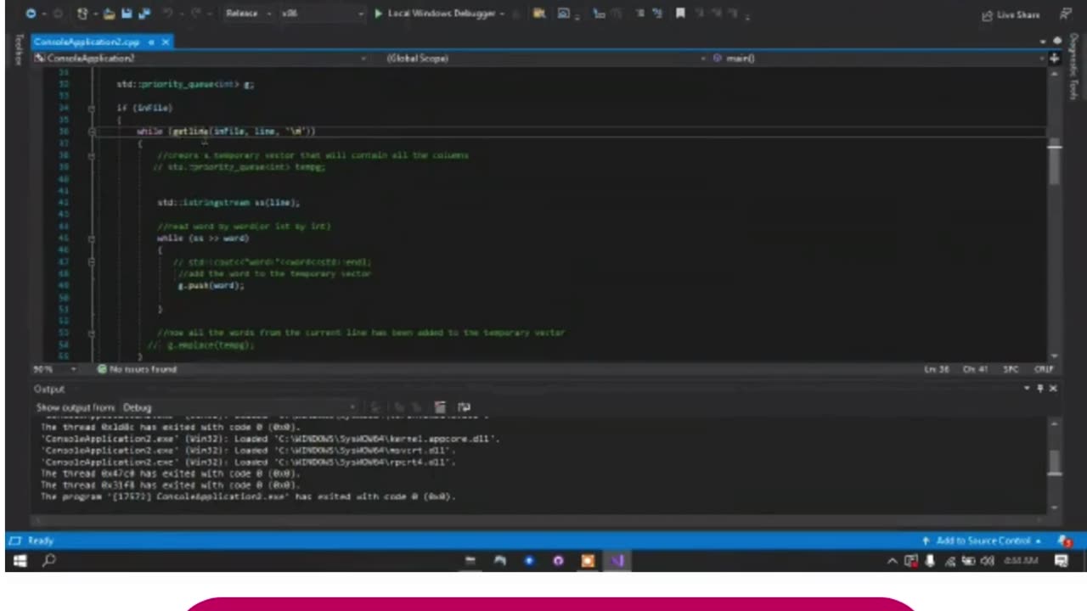Click the Clear All icon in Output toolbar

click(x=440, y=407)
